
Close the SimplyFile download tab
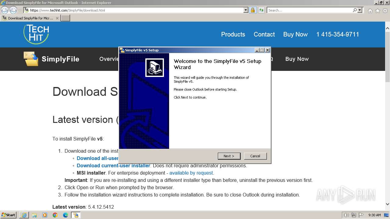coord(57,18)
